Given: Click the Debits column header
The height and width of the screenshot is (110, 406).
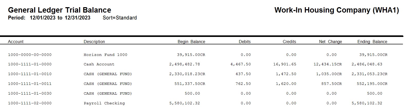Looking at the screenshot, I should tap(244, 42).
